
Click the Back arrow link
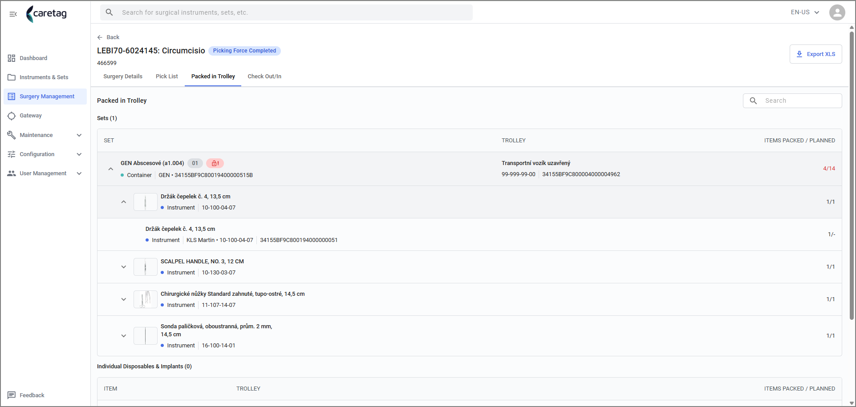pos(108,37)
